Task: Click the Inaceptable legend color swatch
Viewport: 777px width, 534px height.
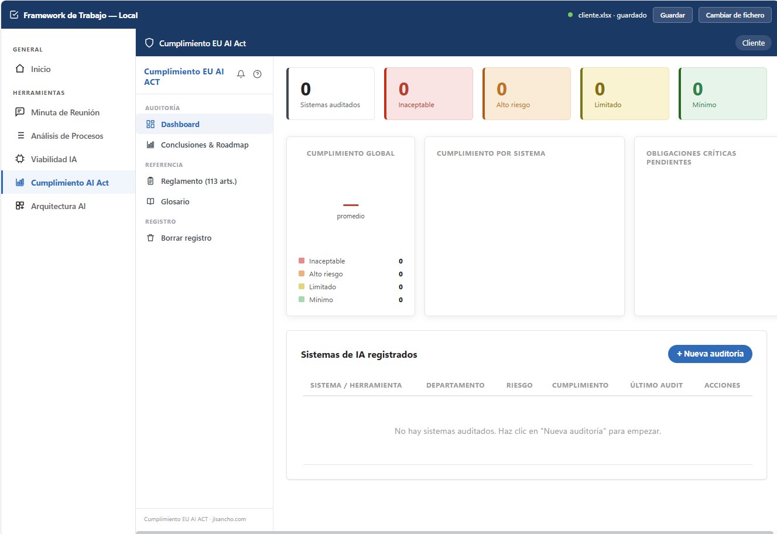Action: [x=302, y=261]
